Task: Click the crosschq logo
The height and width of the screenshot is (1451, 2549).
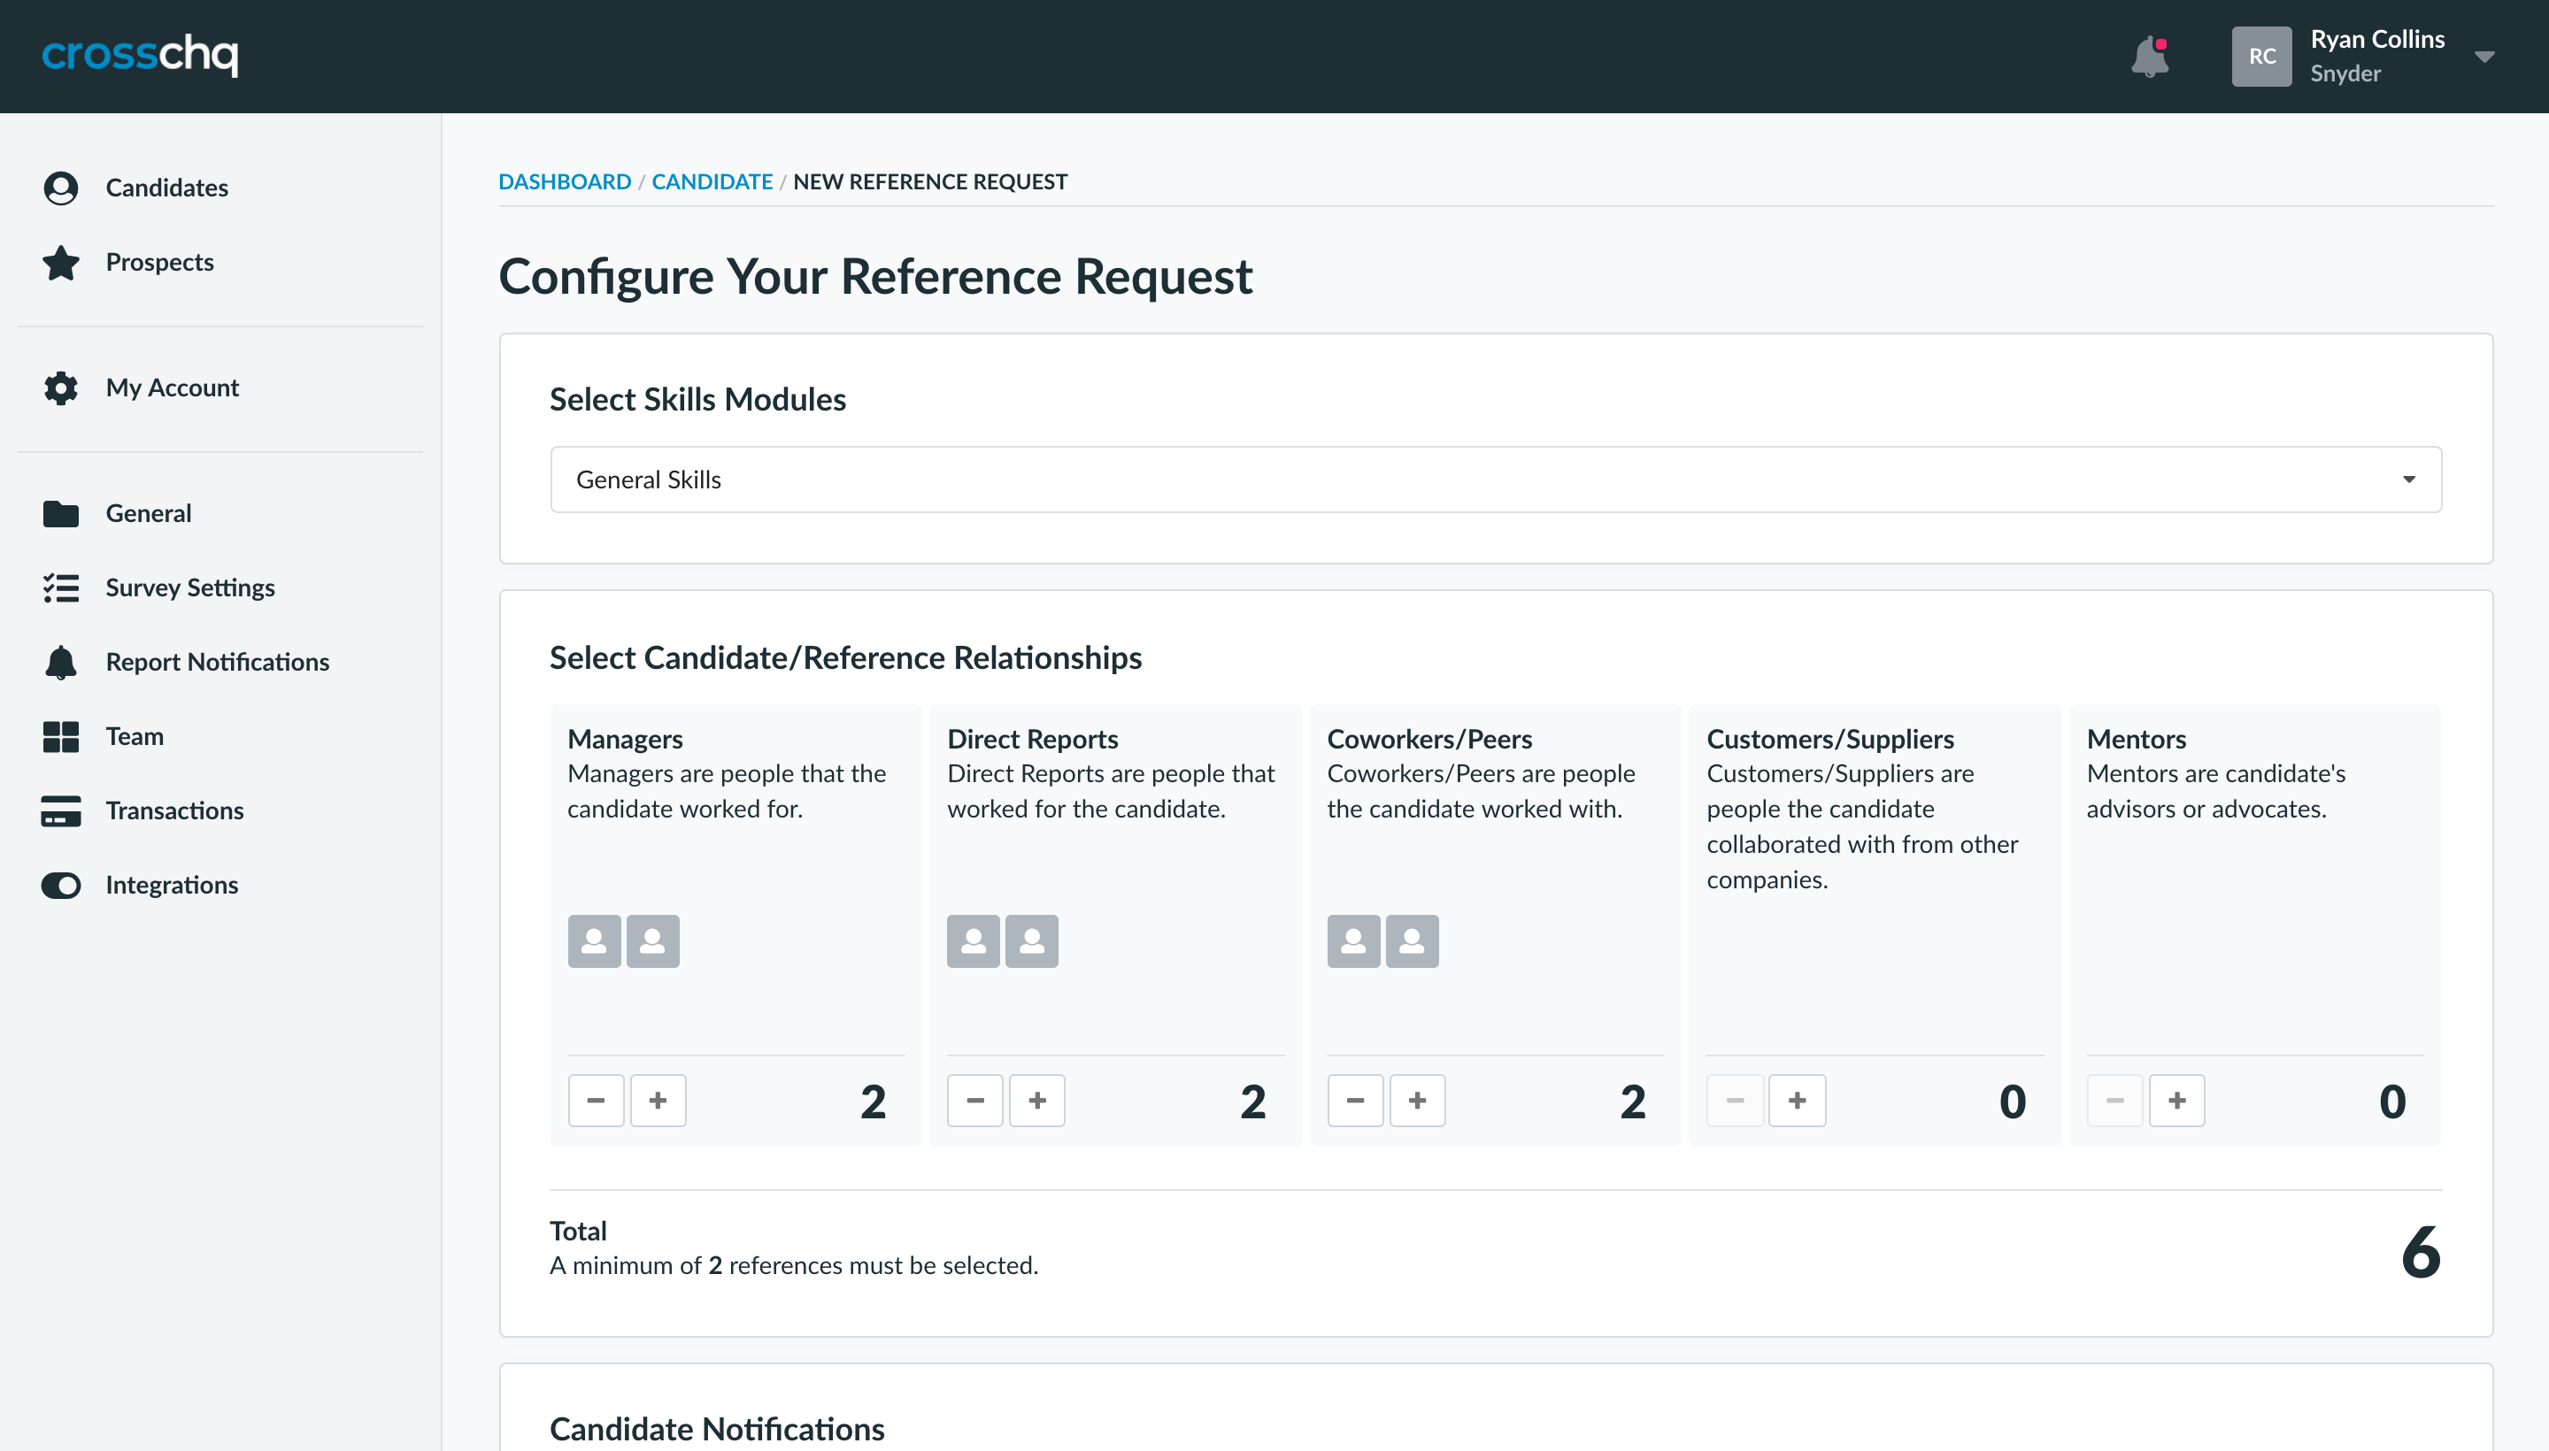Action: (x=140, y=55)
